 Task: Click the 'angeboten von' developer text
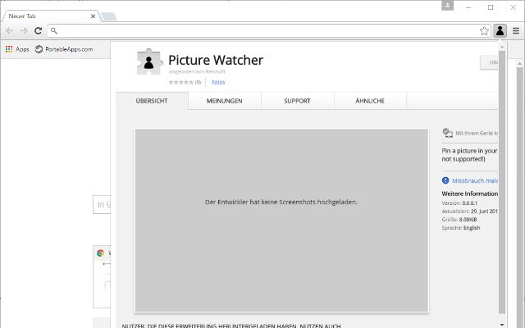[x=197, y=71]
